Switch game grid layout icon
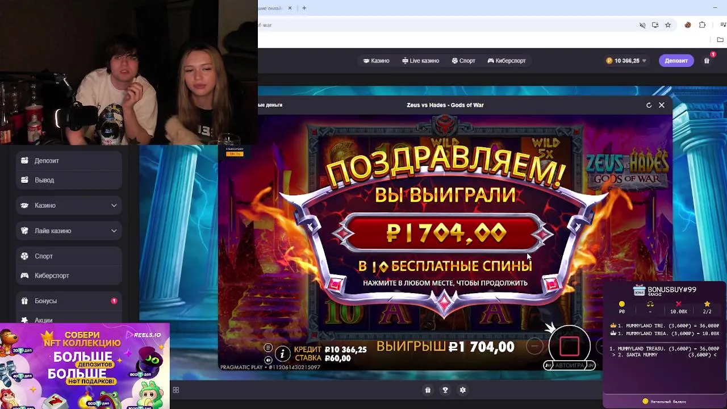The height and width of the screenshot is (409, 727). tap(176, 390)
